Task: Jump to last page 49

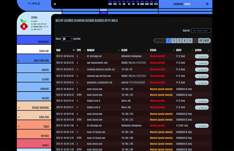Action: click(x=201, y=40)
